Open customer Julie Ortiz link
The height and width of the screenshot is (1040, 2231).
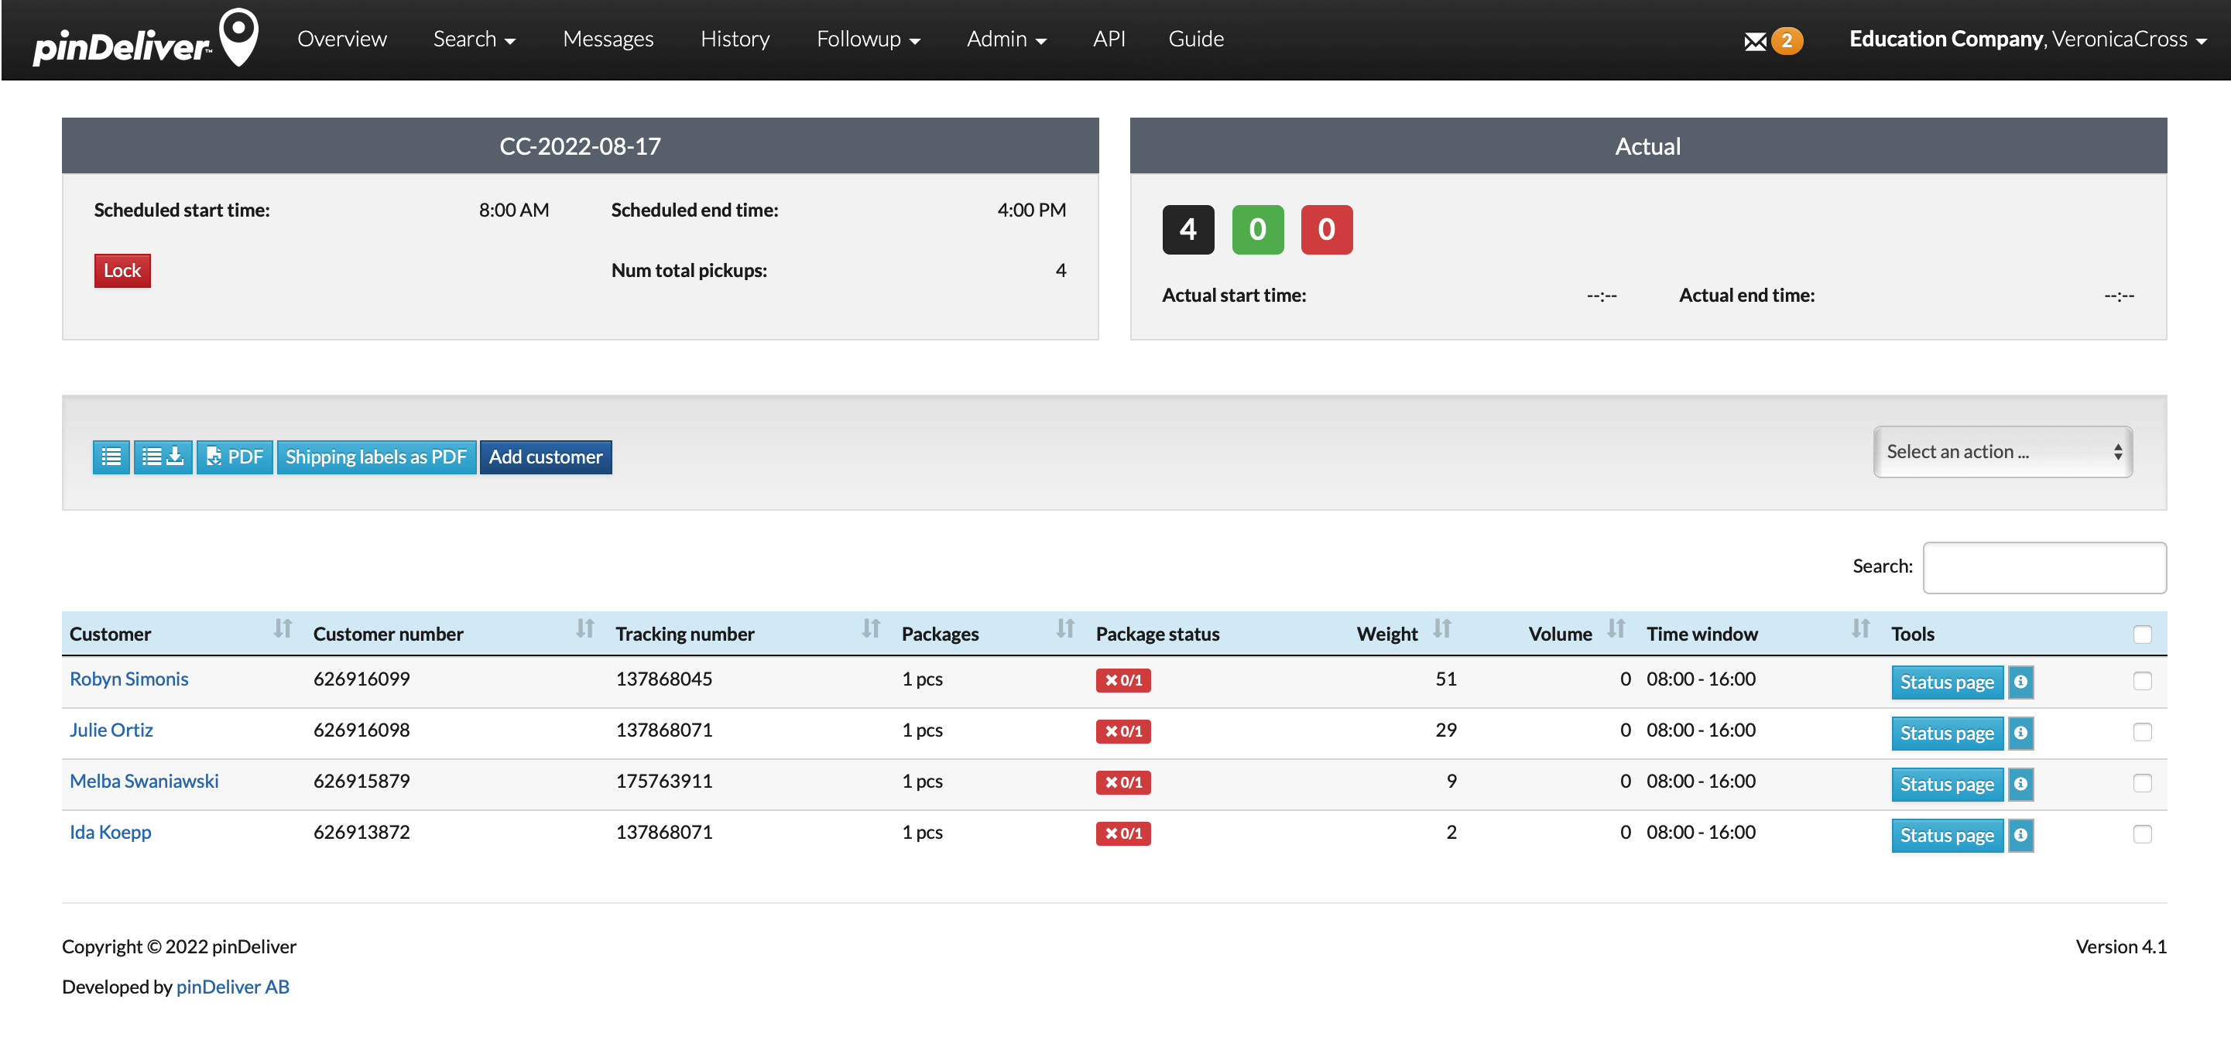pyautogui.click(x=111, y=730)
